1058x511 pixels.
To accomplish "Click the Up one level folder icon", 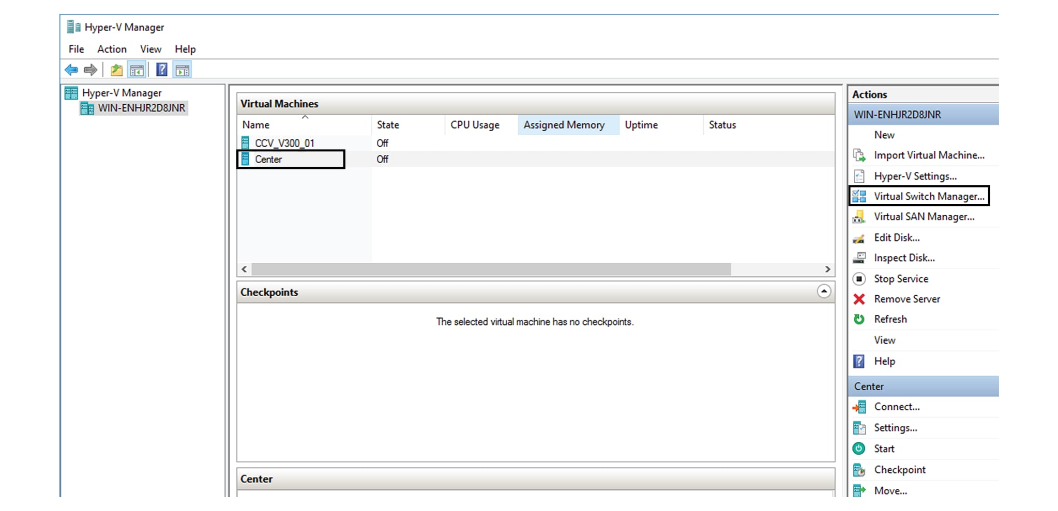I will click(x=117, y=70).
